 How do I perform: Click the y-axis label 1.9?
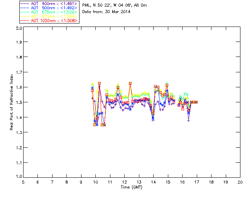19,42
